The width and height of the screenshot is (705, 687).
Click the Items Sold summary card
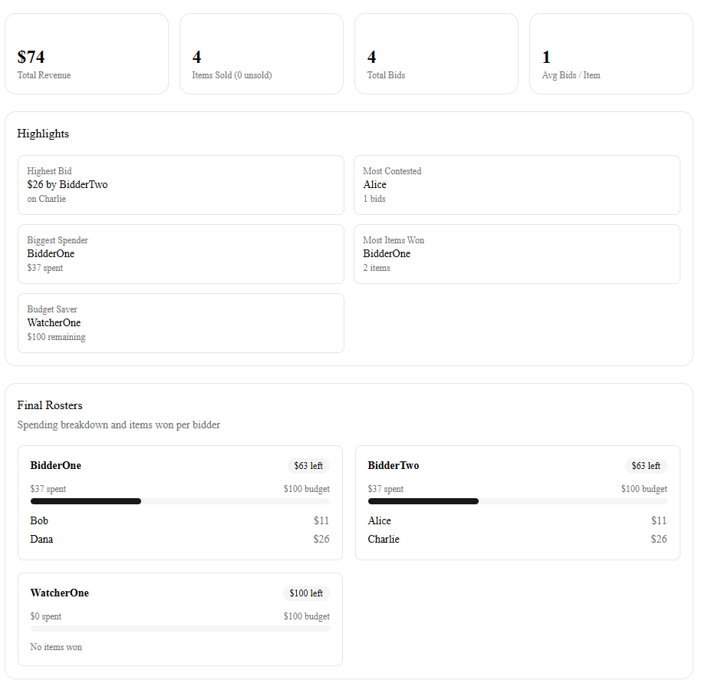pos(262,53)
